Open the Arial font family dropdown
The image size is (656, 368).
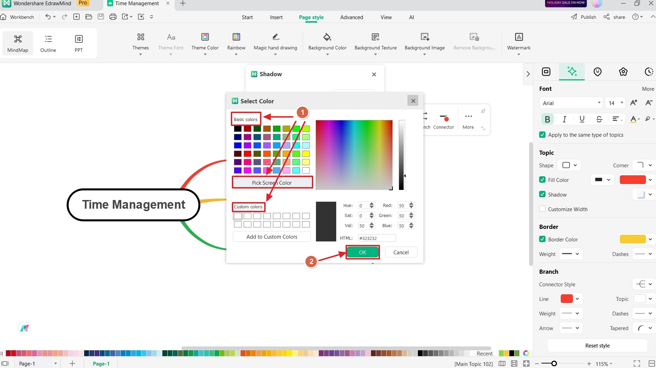coord(571,103)
